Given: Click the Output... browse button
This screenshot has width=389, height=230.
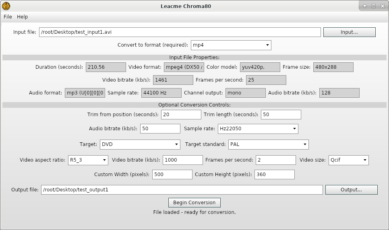Looking at the screenshot, I should pyautogui.click(x=351, y=190).
